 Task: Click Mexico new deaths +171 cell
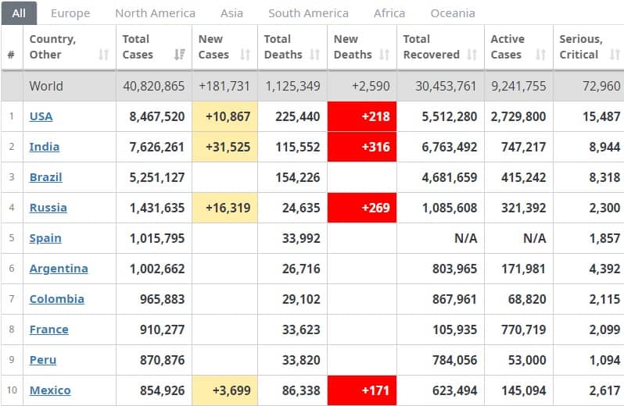click(x=362, y=390)
